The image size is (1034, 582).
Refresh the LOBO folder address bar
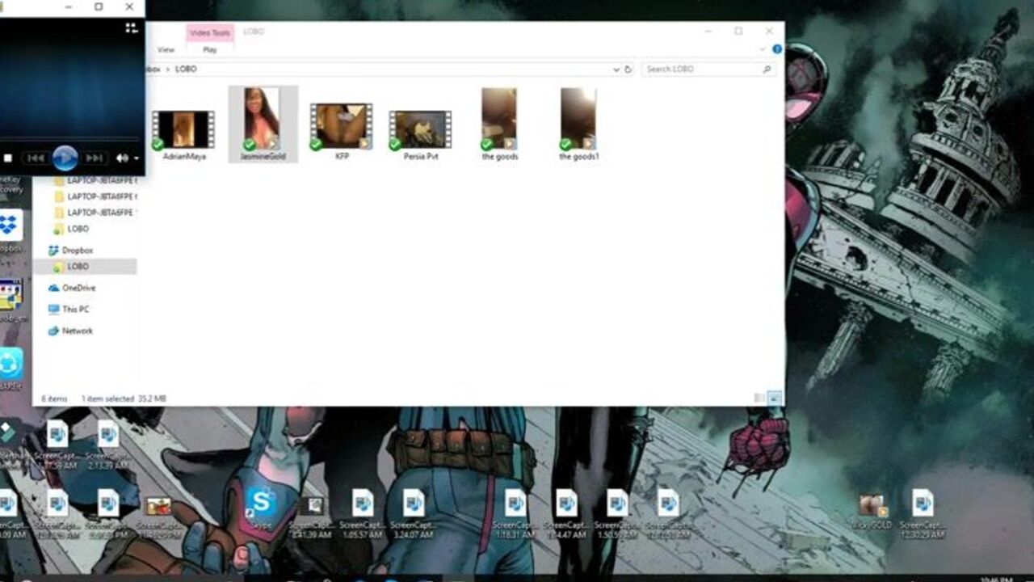point(628,70)
